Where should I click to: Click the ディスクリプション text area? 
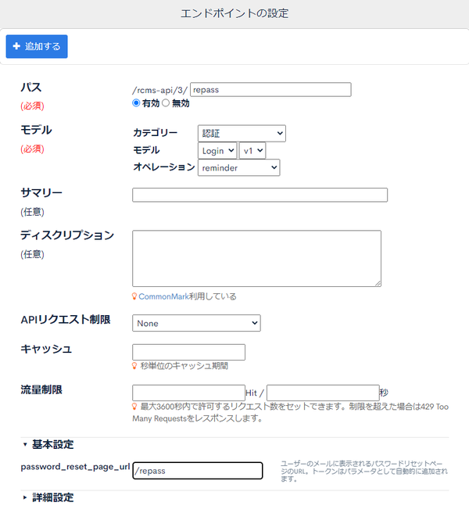pyautogui.click(x=256, y=258)
